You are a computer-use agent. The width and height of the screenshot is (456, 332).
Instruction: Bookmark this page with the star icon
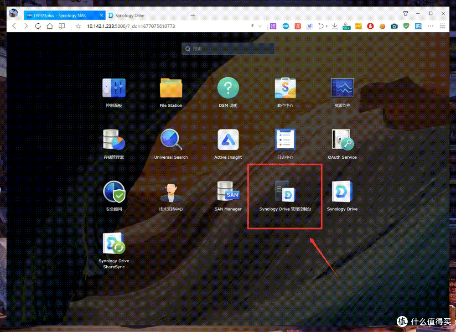[78, 26]
